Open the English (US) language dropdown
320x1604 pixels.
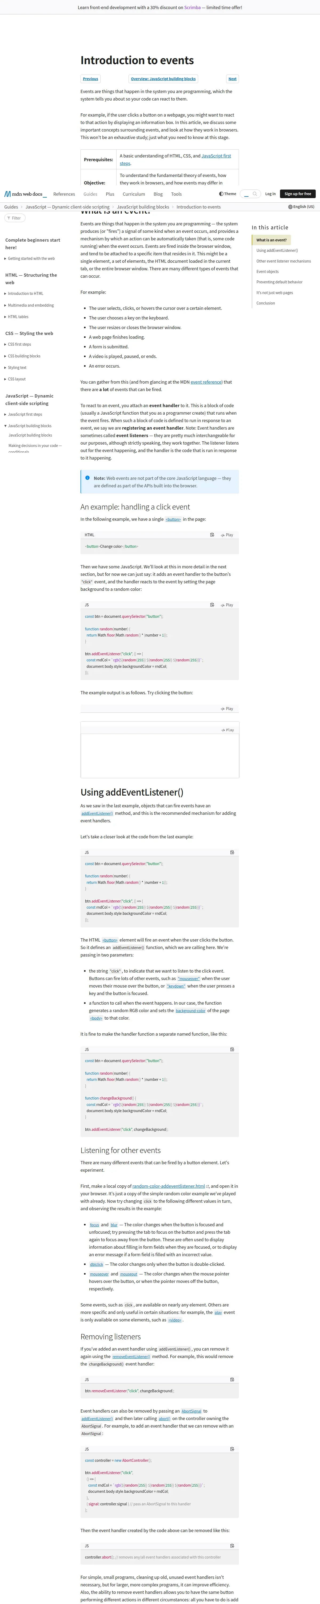pos(301,207)
